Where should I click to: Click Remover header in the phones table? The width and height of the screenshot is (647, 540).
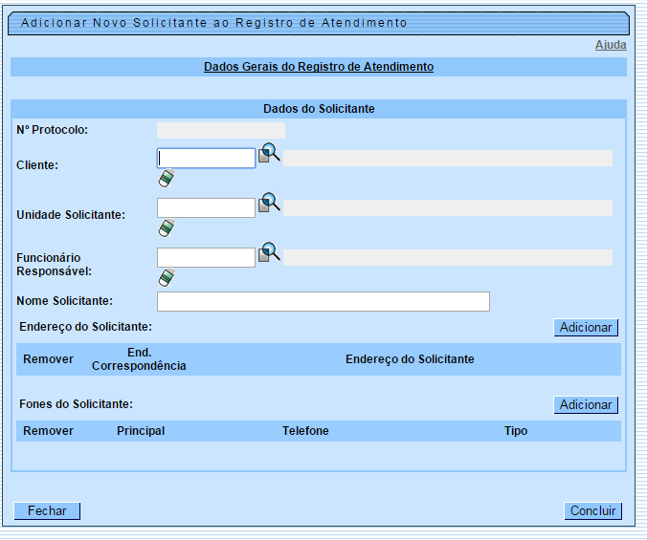pyautogui.click(x=48, y=431)
